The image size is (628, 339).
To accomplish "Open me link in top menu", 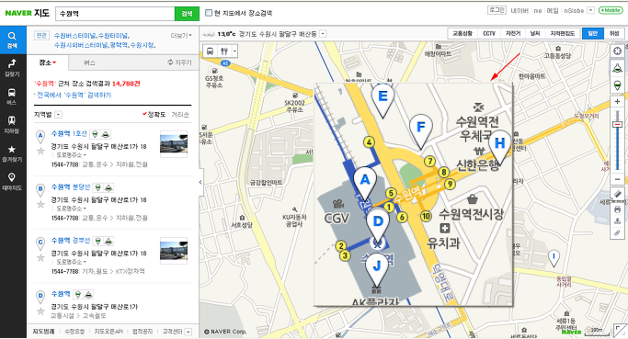I will pos(538,10).
